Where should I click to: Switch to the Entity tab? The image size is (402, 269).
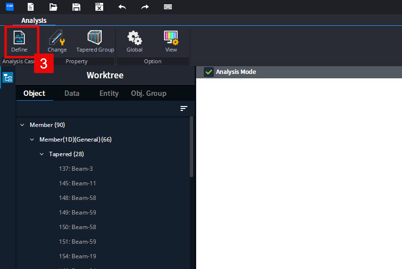click(109, 93)
